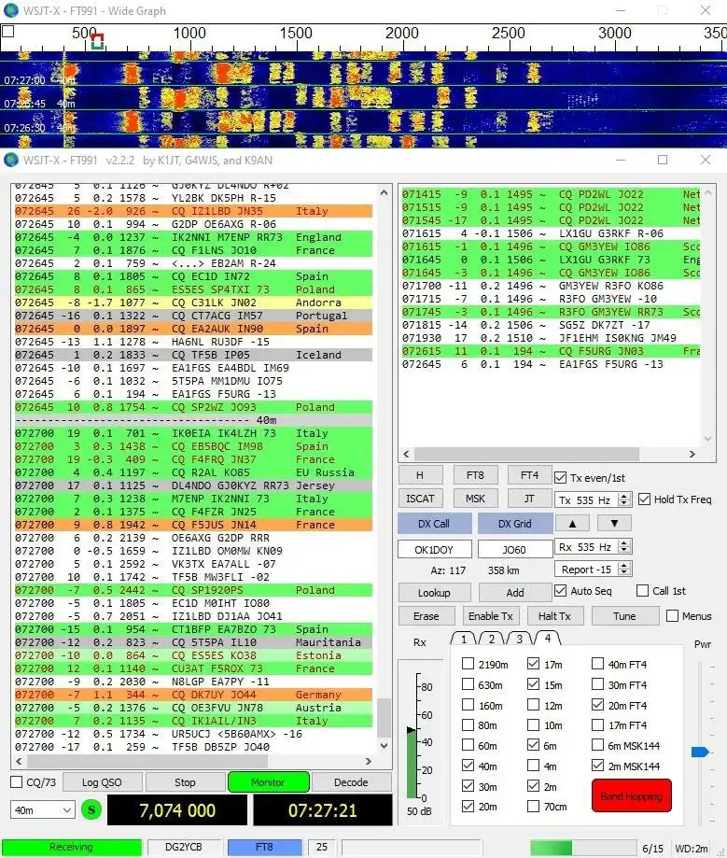This screenshot has height=858, width=727.
Task: Click the Log QSO button
Action: pos(103,782)
